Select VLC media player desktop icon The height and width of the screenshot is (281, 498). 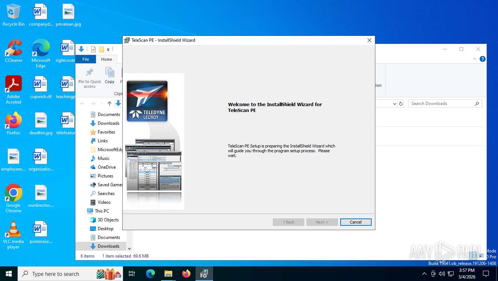coord(14,235)
